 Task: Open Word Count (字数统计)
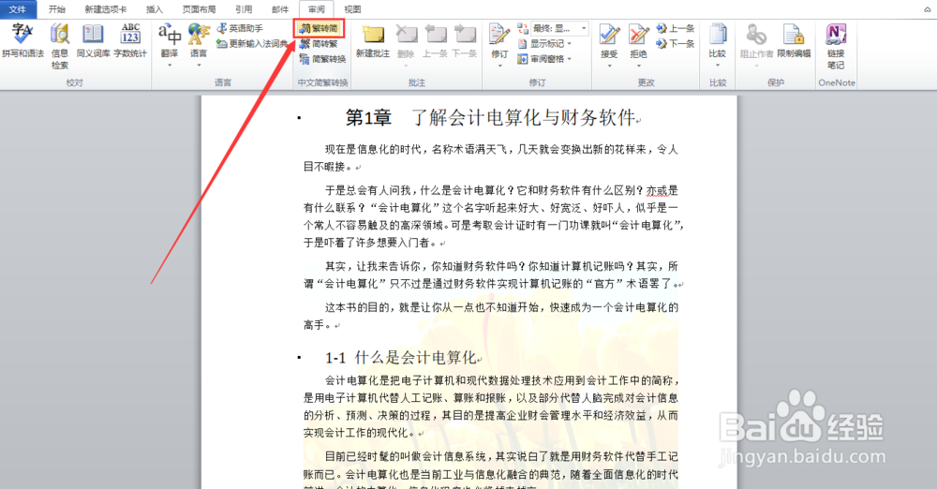point(130,40)
